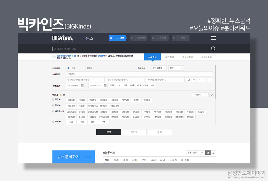This screenshot has height=181, width=268.
Task: Check the 경제지 checkbox
Action: coord(53,105)
